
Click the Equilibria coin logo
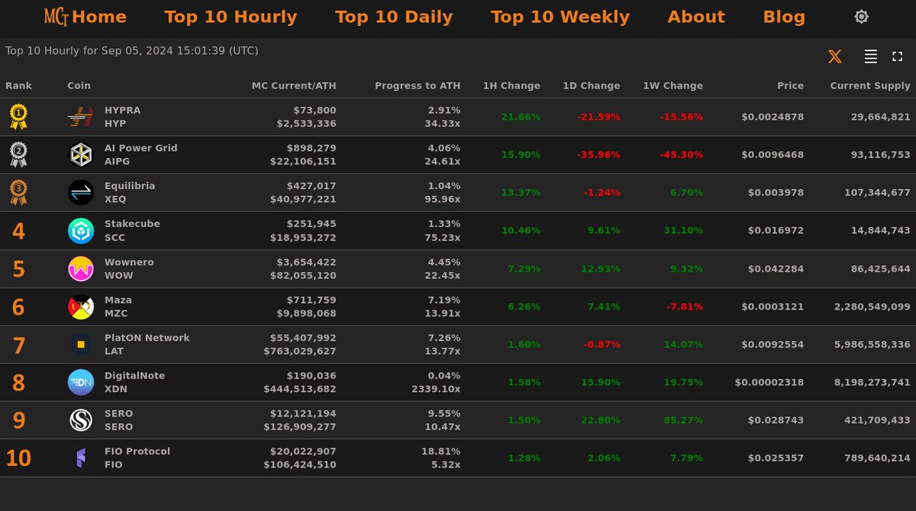[81, 192]
